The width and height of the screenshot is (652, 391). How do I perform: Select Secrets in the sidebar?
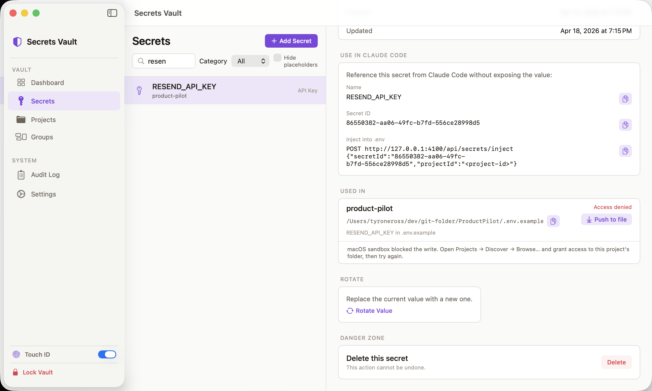64,101
